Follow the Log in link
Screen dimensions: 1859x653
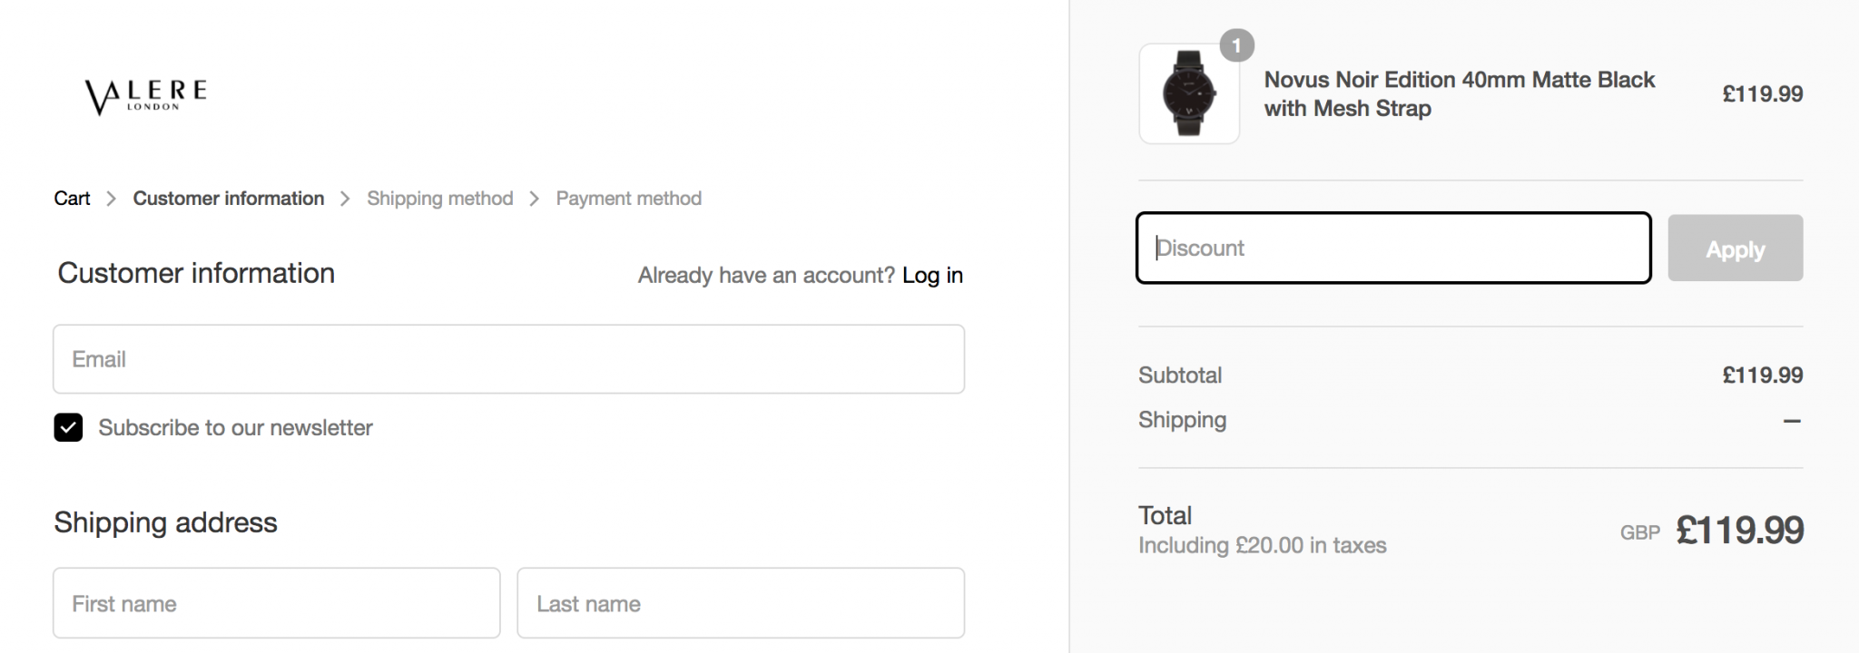932,275
